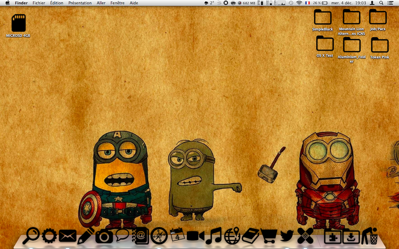Open the Trash in Dock
Screen dimensions: 399x249
tap(369, 236)
